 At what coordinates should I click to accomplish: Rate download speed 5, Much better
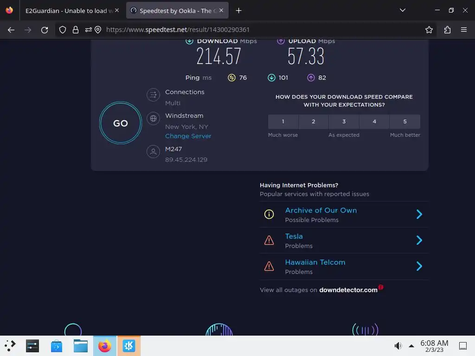405,121
